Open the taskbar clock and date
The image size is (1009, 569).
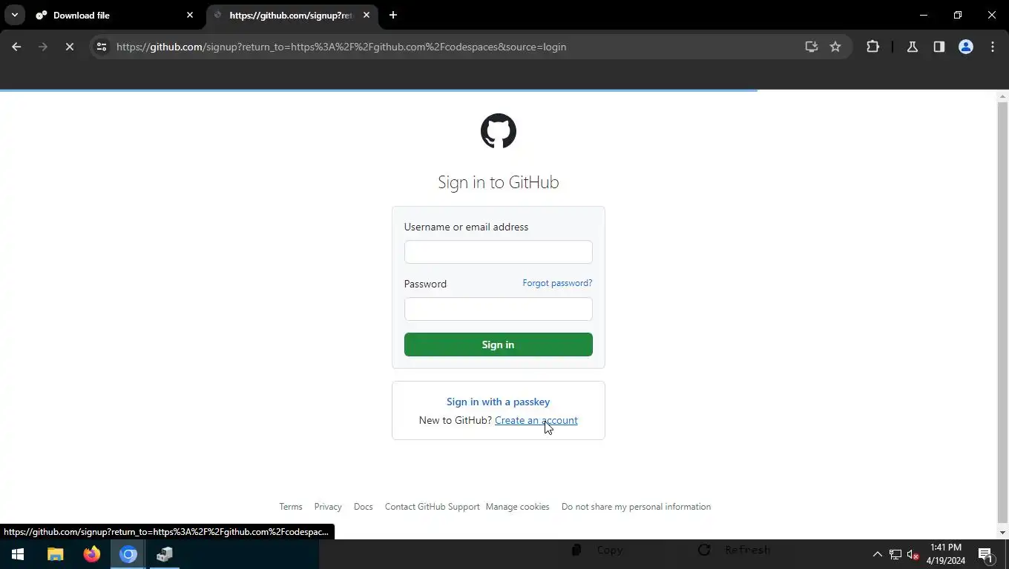click(945, 554)
